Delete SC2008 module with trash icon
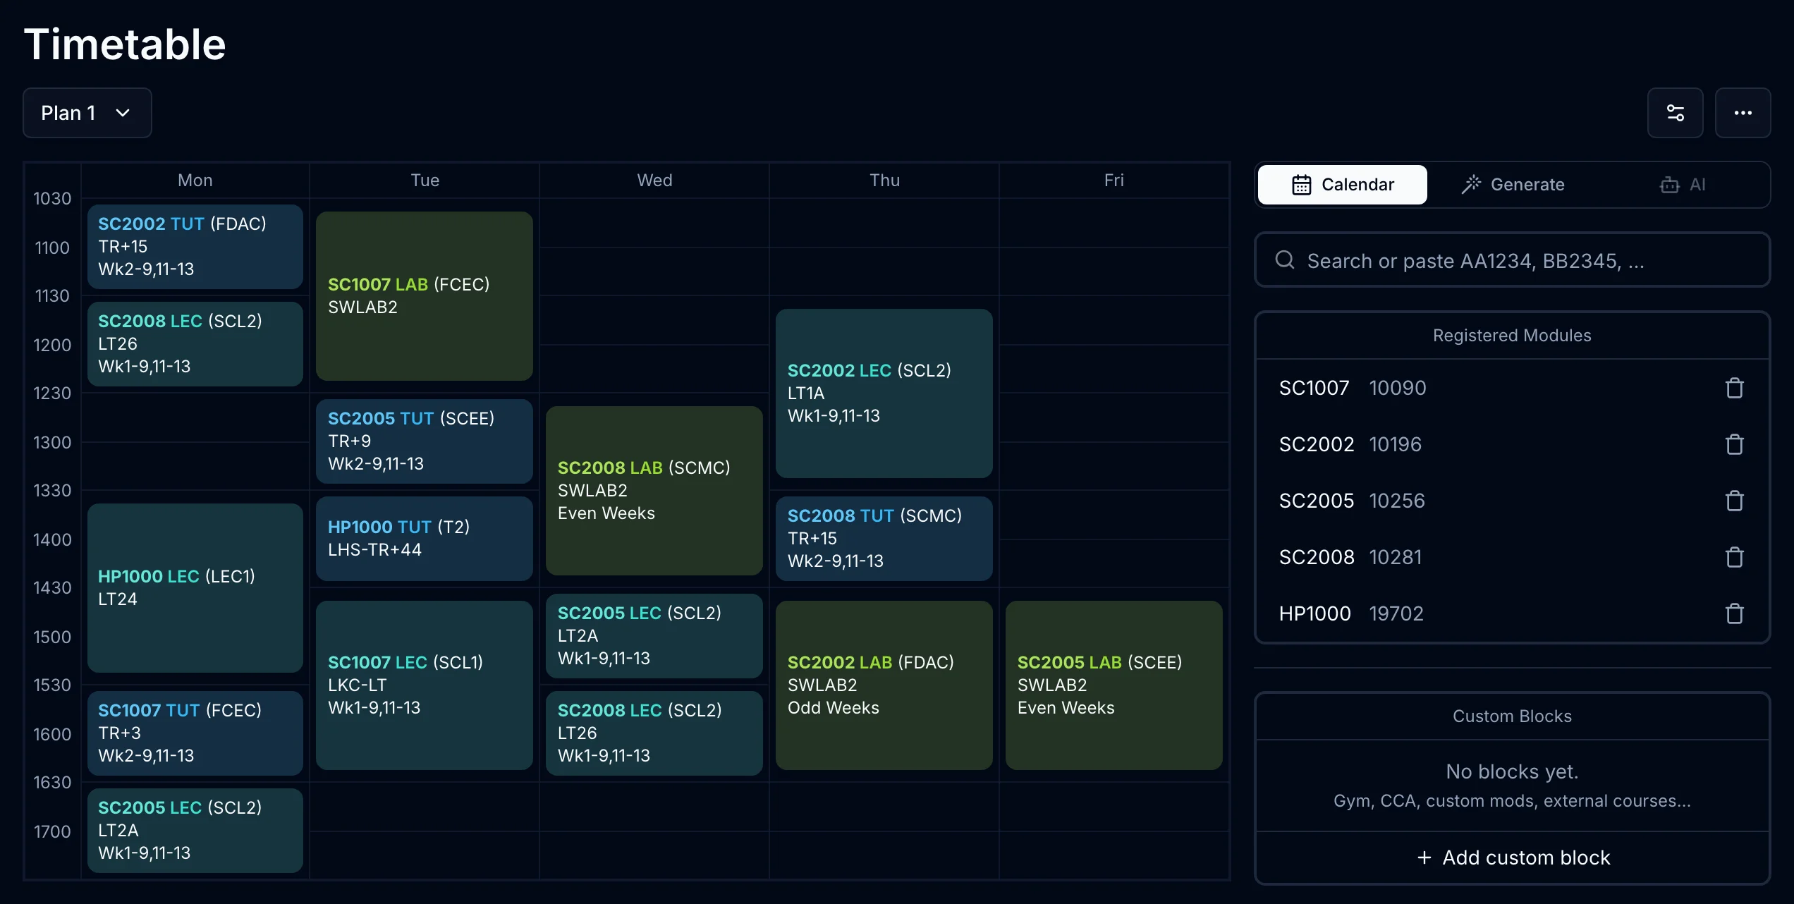This screenshot has width=1794, height=904. pos(1734,557)
